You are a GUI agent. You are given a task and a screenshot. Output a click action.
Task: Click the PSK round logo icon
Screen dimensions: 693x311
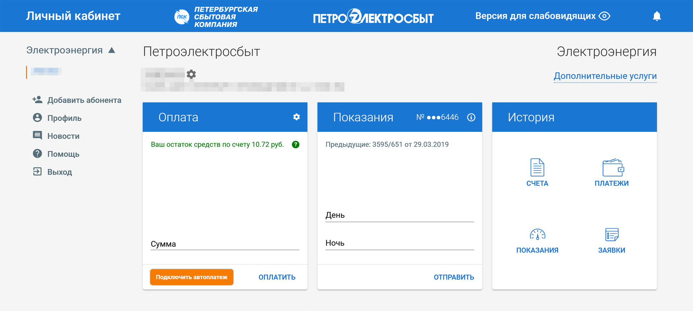tap(182, 17)
